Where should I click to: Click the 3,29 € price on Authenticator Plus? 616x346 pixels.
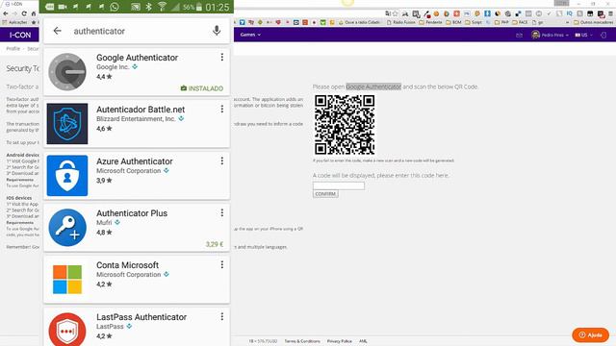(215, 244)
